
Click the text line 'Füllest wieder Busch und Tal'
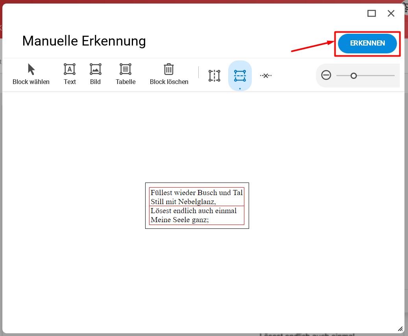point(196,193)
